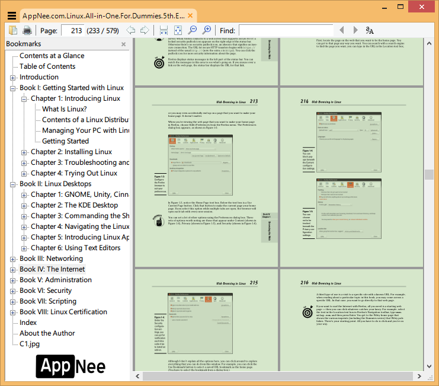This screenshot has width=439, height=386.
Task: Expand Book IV: The Internet
Action: (x=12, y=270)
